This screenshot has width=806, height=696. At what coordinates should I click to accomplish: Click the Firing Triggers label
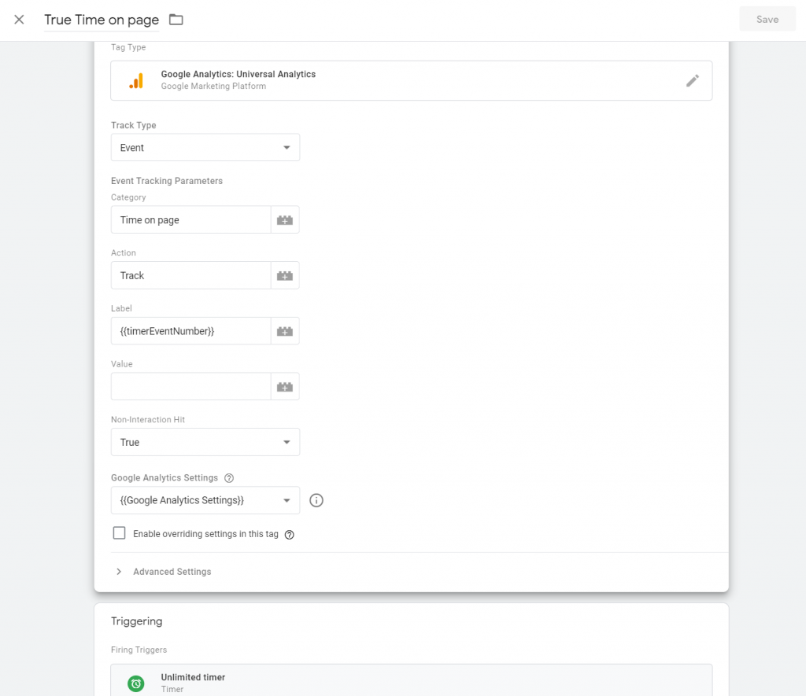pyautogui.click(x=139, y=650)
